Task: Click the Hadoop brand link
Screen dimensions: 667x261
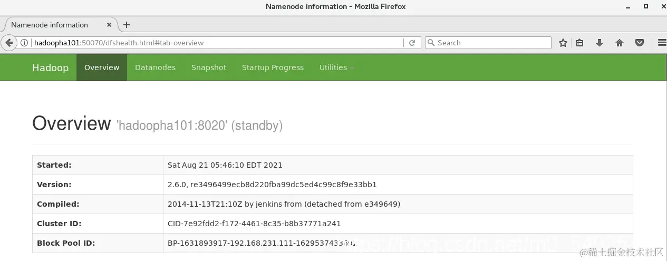Action: (50, 67)
